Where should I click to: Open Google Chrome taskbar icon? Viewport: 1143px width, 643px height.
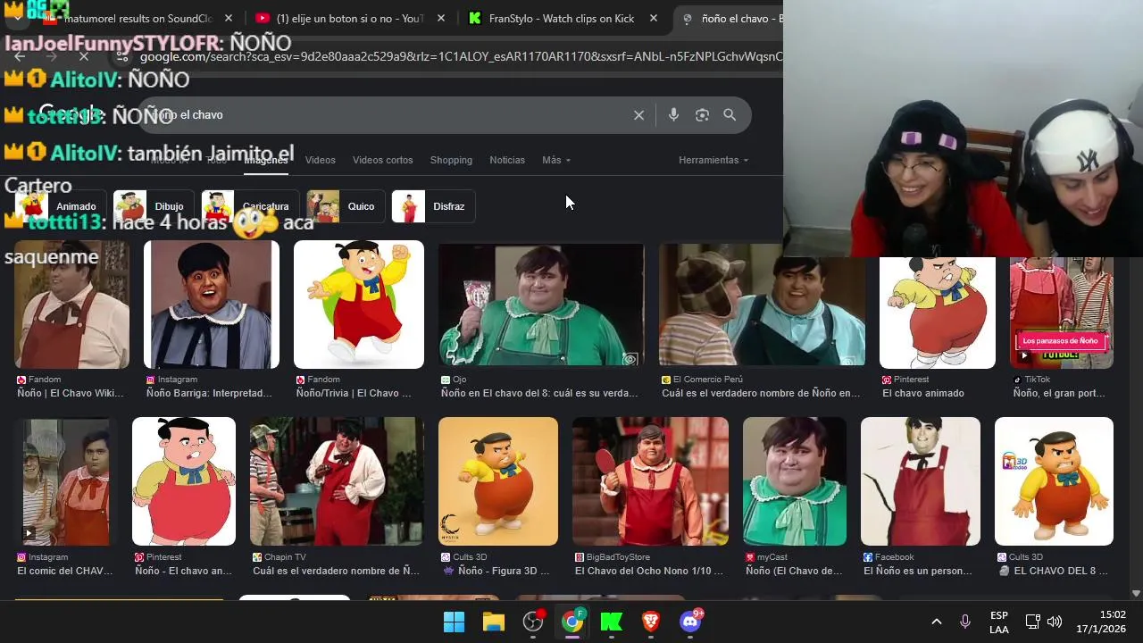(x=572, y=622)
